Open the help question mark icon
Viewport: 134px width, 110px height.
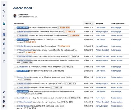point(4,102)
